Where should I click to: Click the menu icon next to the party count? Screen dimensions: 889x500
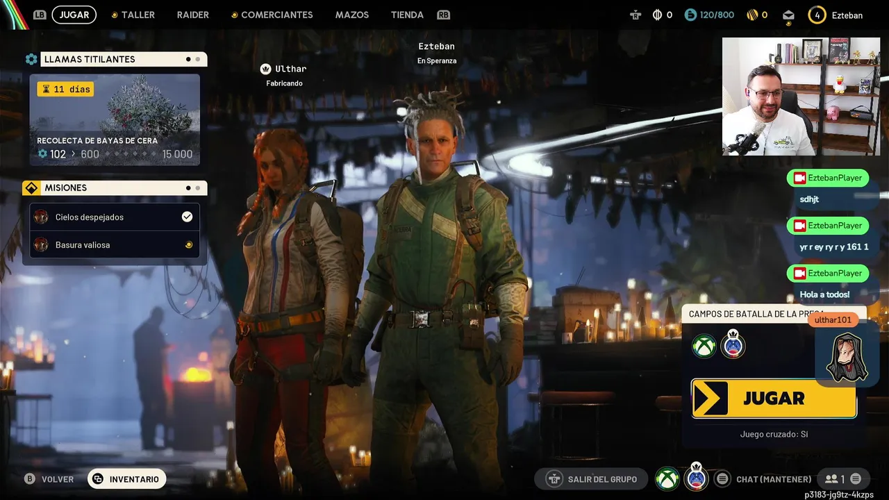856,479
